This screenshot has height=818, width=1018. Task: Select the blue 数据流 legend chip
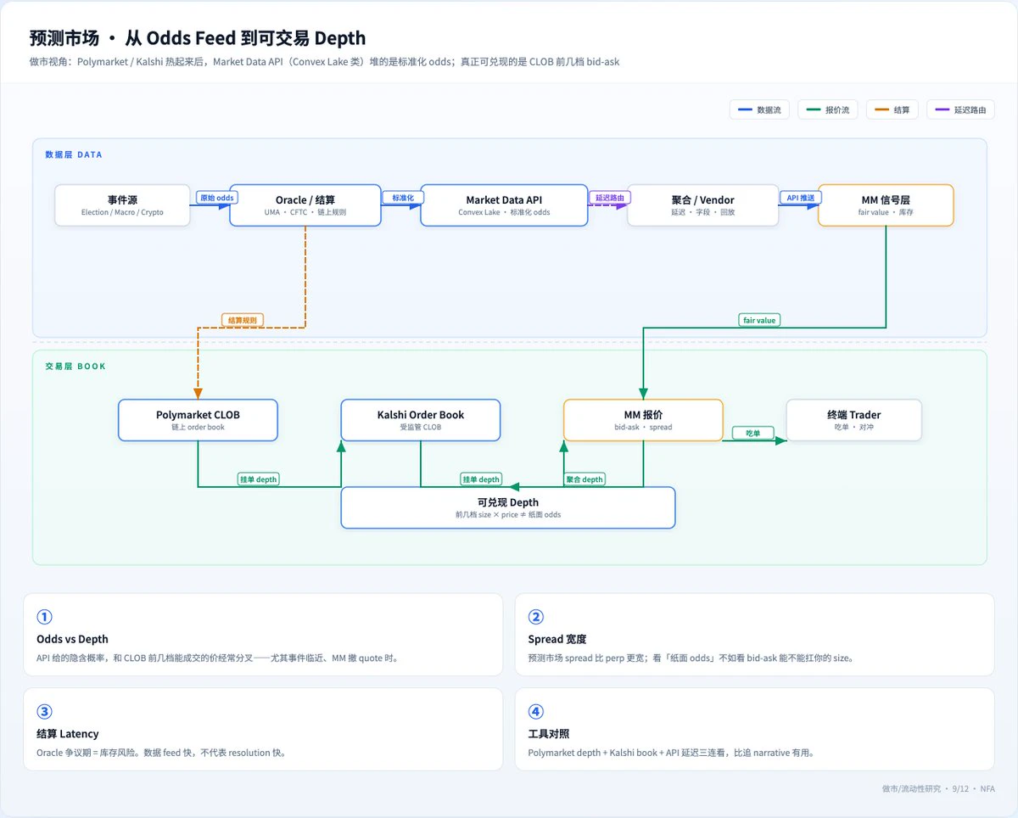[760, 109]
